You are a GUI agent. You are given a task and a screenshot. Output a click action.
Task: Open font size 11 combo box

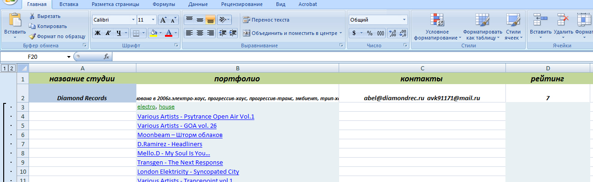(x=147, y=20)
